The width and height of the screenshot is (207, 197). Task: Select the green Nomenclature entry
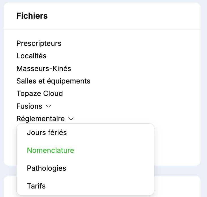50,150
